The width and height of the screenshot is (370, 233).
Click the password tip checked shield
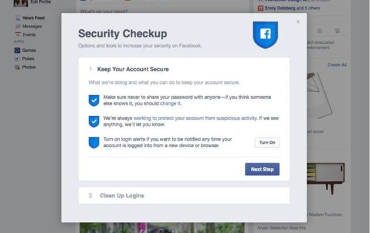[94, 100]
